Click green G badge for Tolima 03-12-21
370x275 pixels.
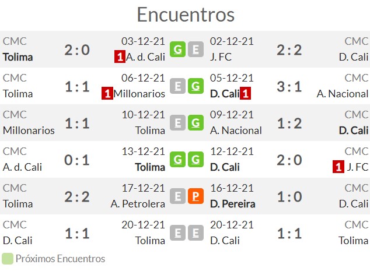177,50
